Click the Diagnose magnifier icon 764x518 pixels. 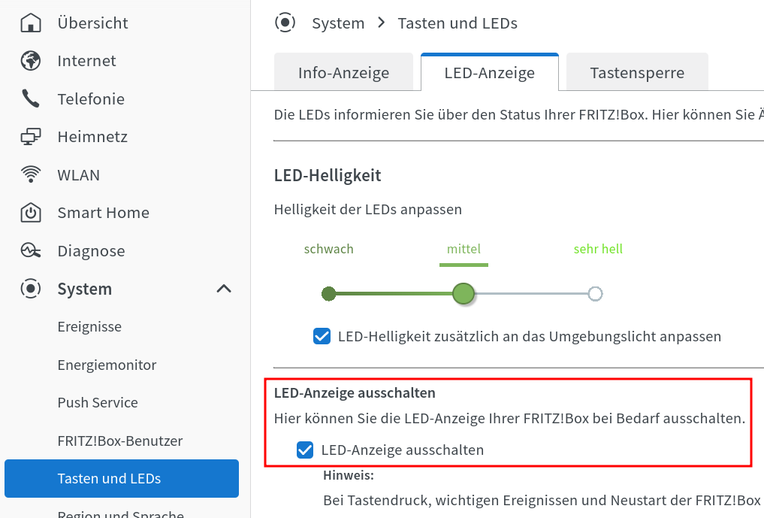point(31,251)
